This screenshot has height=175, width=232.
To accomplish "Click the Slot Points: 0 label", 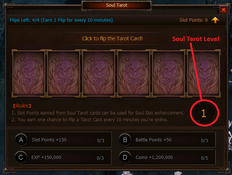I will click(x=194, y=20).
